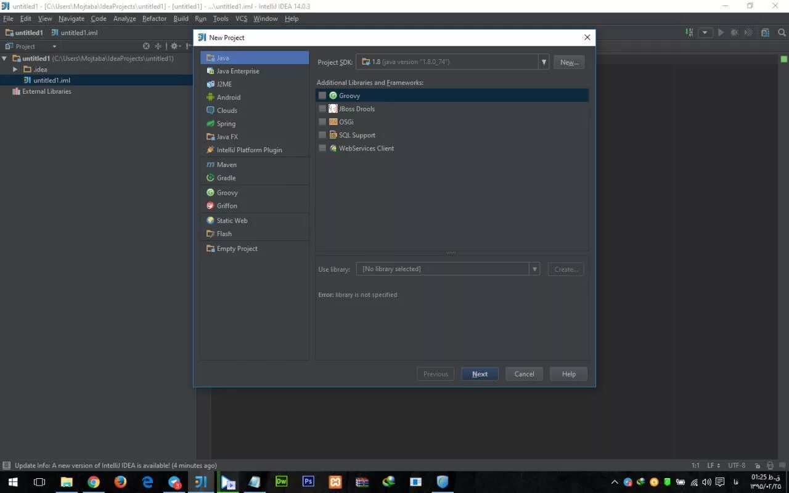Choose Java Enterprise project type
Viewport: 789px width, 493px height.
tap(255, 71)
